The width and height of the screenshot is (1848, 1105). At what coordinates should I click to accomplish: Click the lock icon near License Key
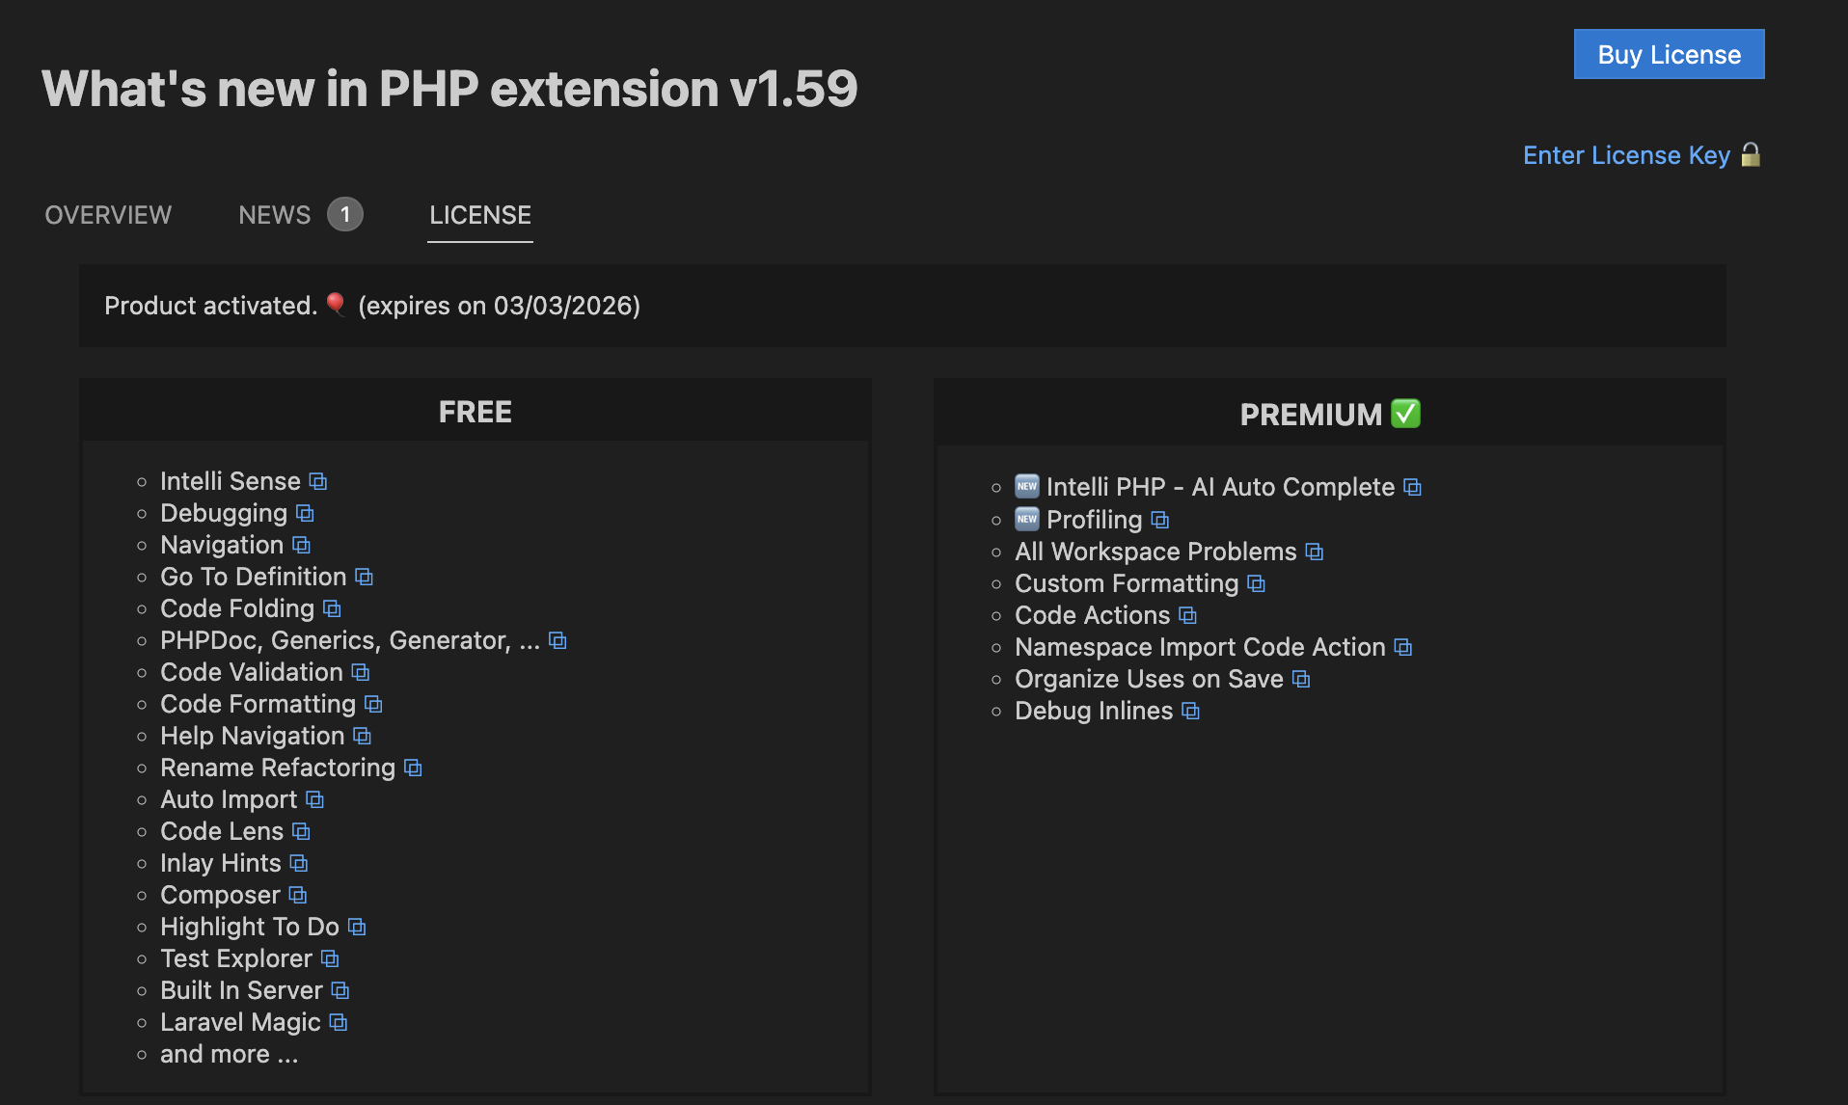pyautogui.click(x=1751, y=155)
